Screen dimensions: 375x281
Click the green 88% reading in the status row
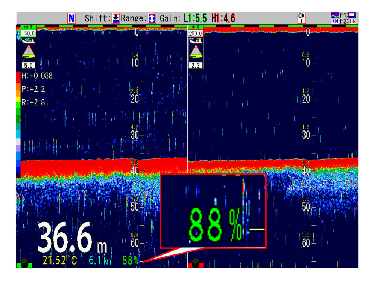click(130, 260)
